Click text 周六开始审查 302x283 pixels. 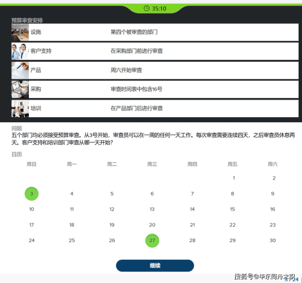[126, 70]
